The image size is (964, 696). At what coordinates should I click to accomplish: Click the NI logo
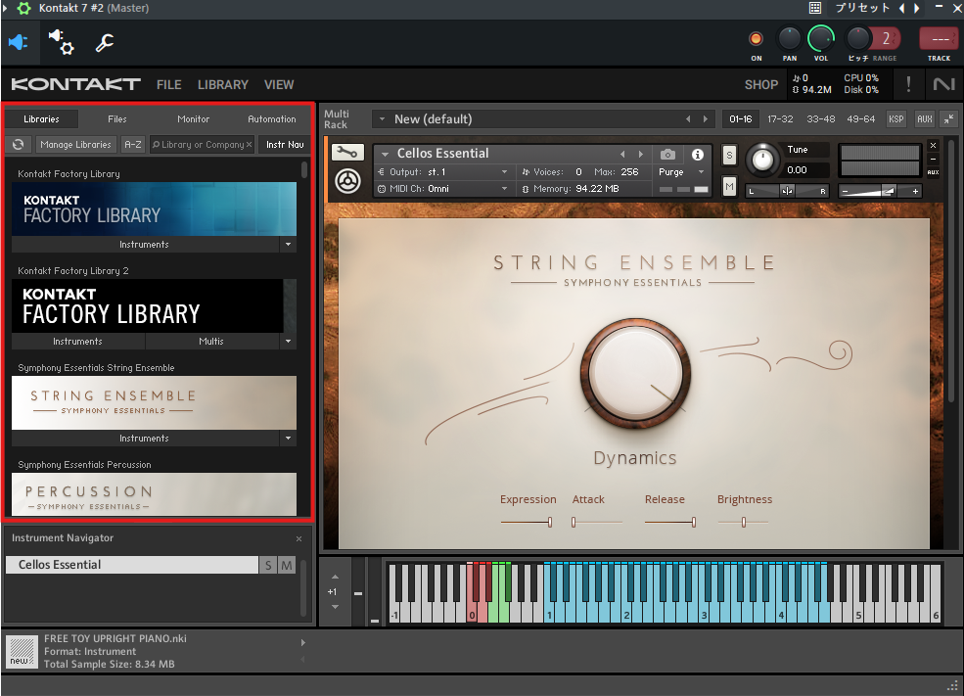(943, 84)
